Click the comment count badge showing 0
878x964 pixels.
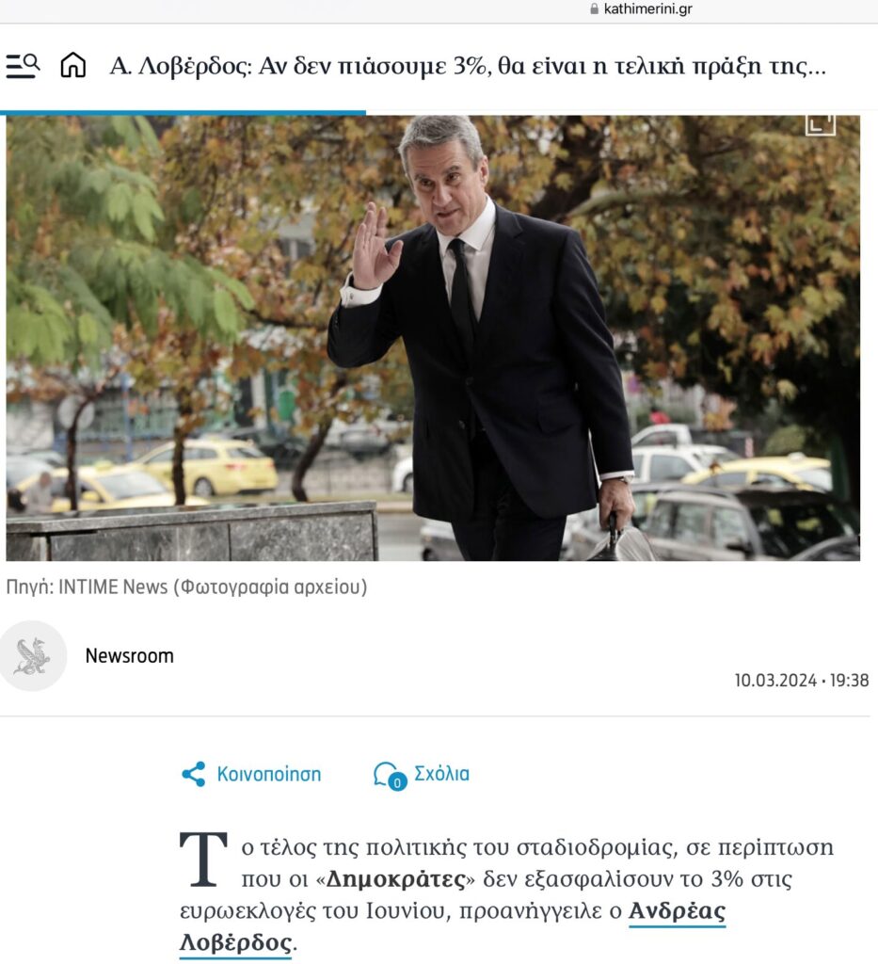coord(397,782)
